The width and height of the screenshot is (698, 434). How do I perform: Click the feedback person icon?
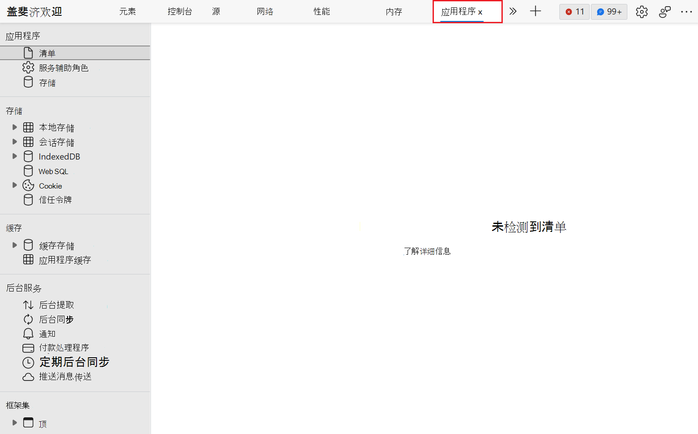pos(665,12)
